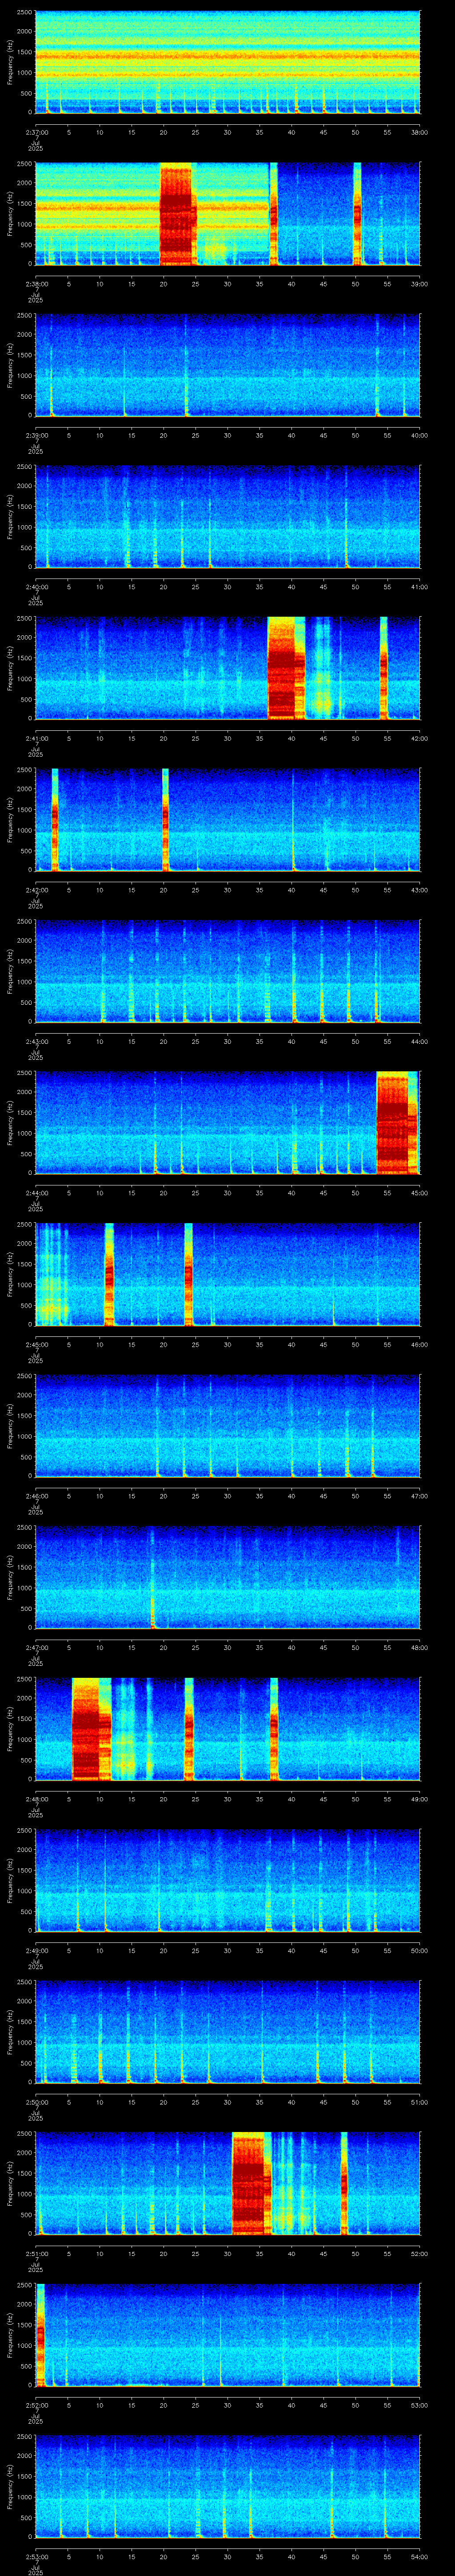Screen dimensions: 455x2576
Task: Click the 2:41:00 start time label
Action: pyautogui.click(x=35, y=738)
